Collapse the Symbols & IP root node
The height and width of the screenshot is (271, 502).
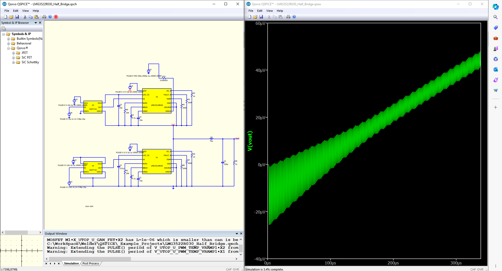tap(4, 34)
